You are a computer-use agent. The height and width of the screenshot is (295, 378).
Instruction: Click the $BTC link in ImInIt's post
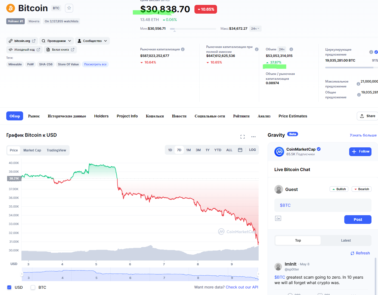click(280, 277)
